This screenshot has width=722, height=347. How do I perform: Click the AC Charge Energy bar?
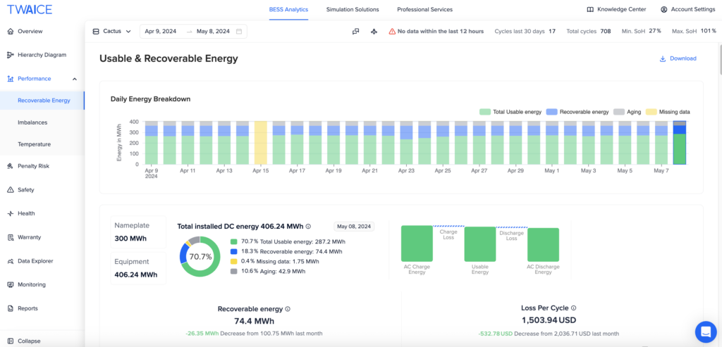click(417, 244)
